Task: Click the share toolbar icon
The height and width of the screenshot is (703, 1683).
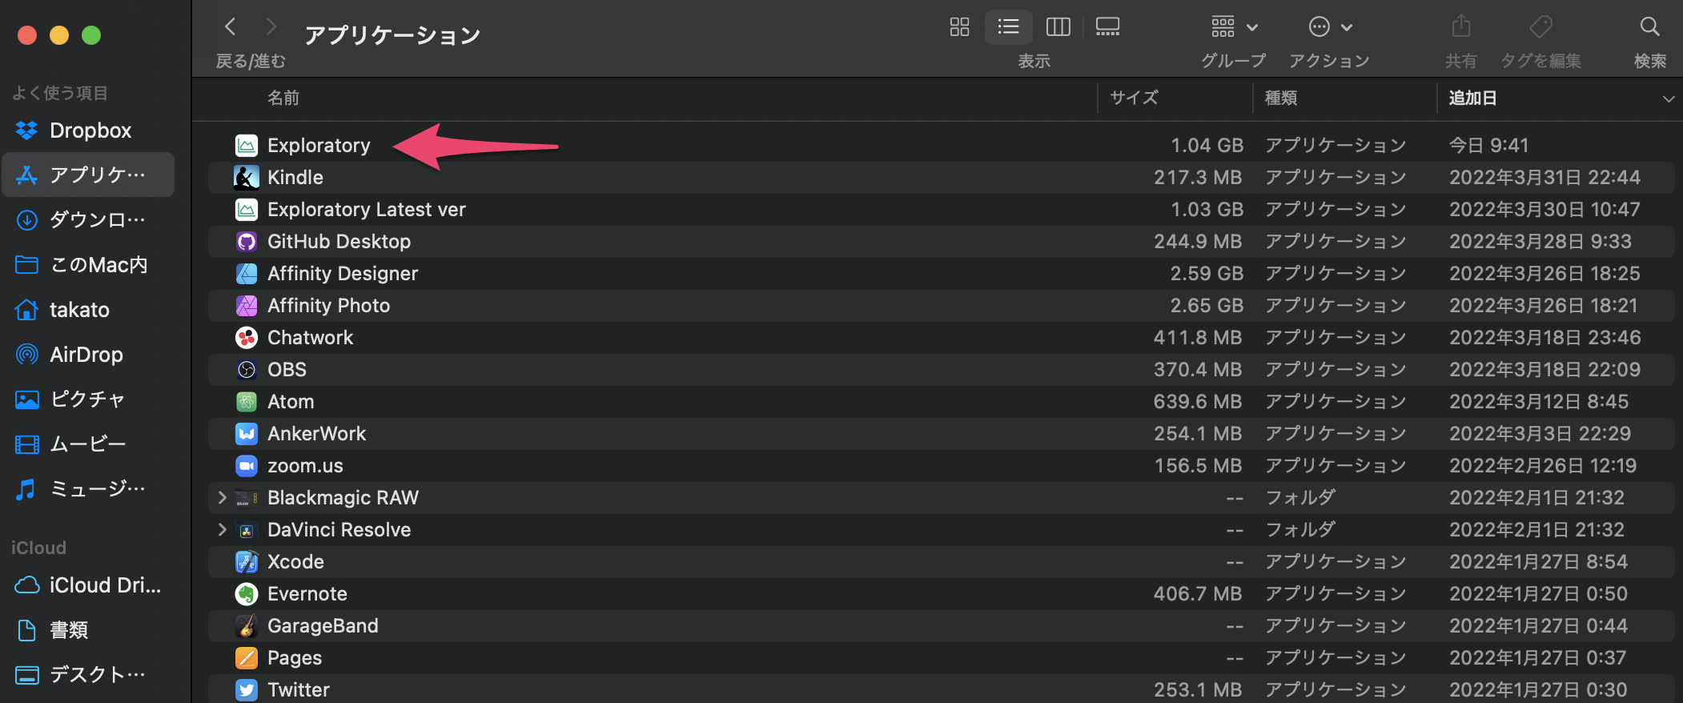Action: tap(1461, 27)
